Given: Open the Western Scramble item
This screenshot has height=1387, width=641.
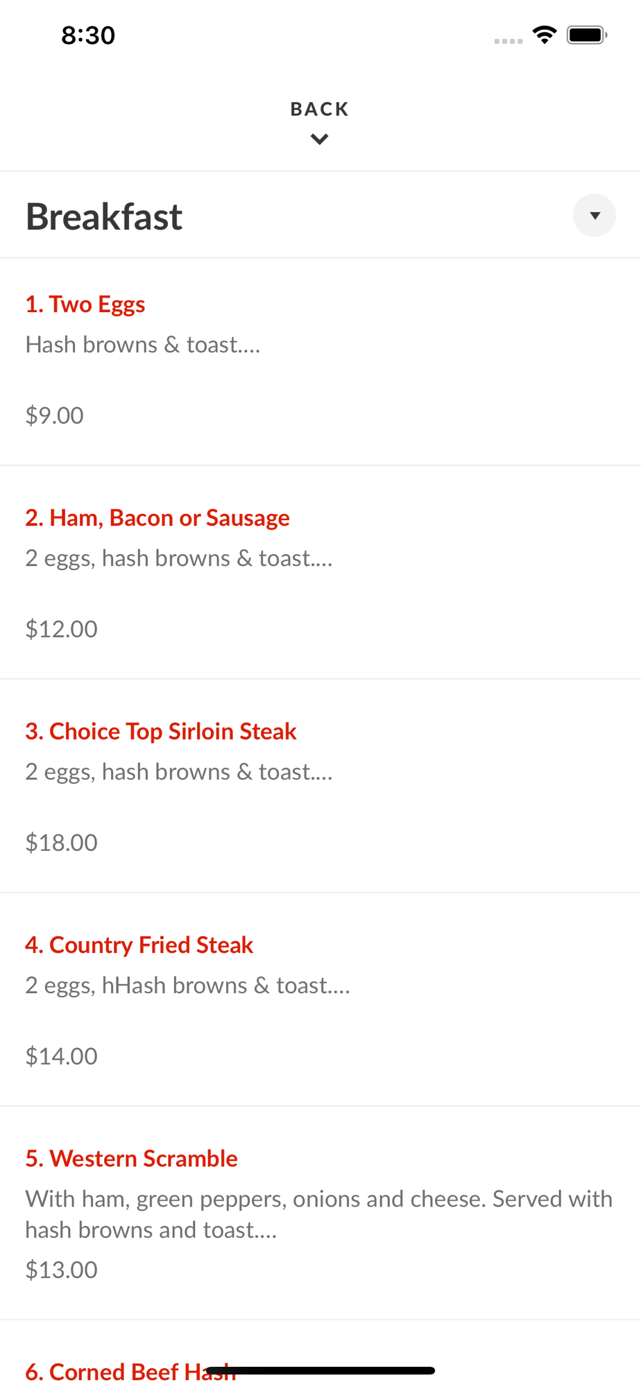Looking at the screenshot, I should 132,1159.
